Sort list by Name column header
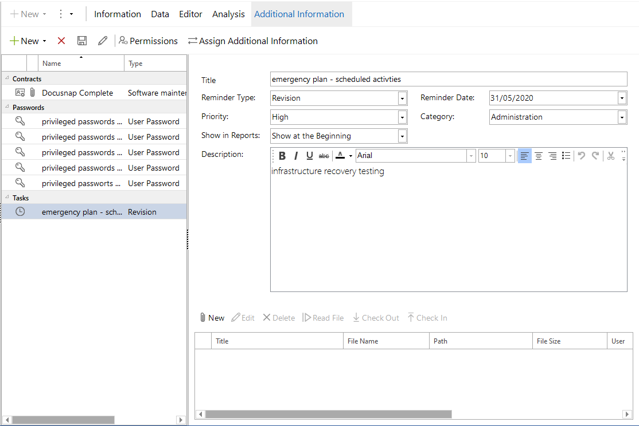Viewport: 639px width, 426px height. (81, 64)
